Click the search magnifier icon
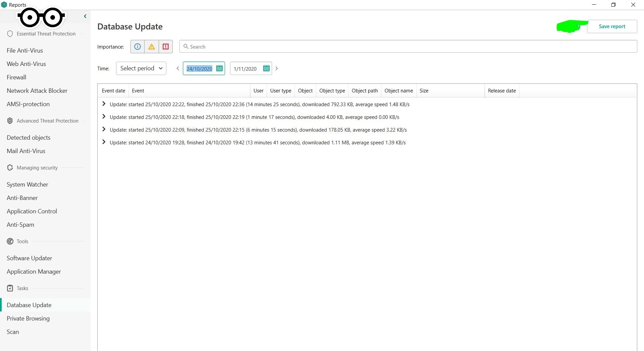This screenshot has width=644, height=351. pyautogui.click(x=186, y=47)
